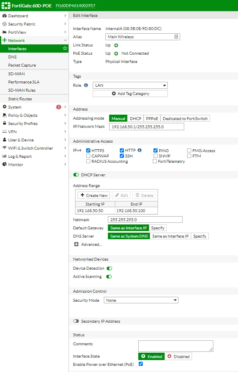
Task: Expand the Policy & Objects chevron
Action: pos(65,116)
